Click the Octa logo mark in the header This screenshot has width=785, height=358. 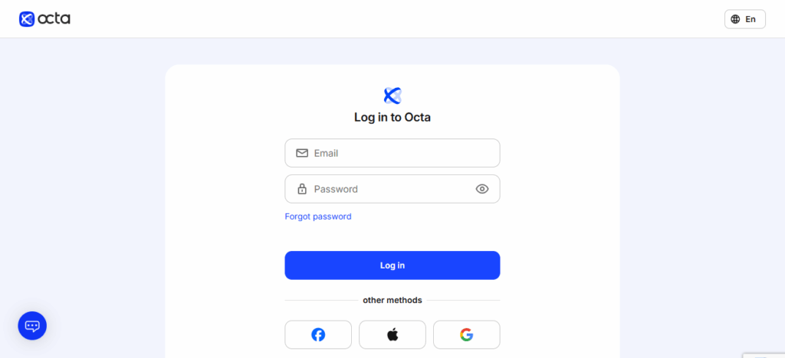coord(27,19)
